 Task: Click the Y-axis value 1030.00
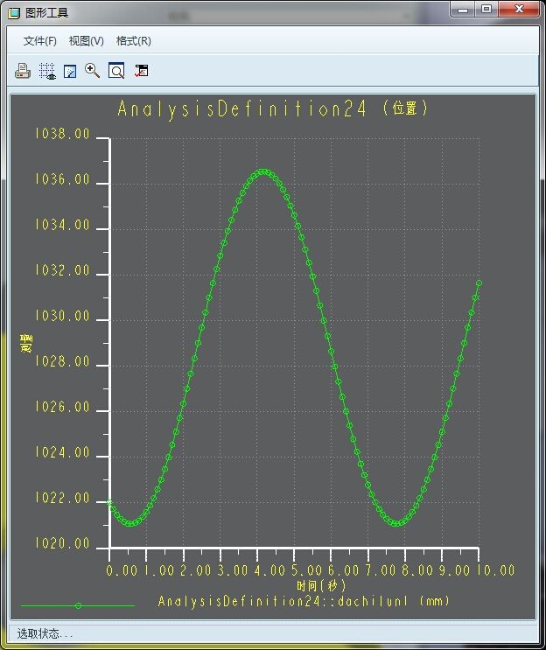(x=62, y=316)
